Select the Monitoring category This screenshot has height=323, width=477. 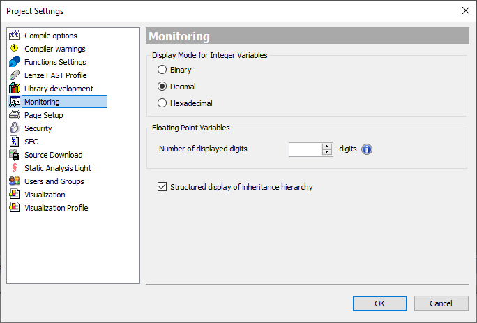click(64, 102)
